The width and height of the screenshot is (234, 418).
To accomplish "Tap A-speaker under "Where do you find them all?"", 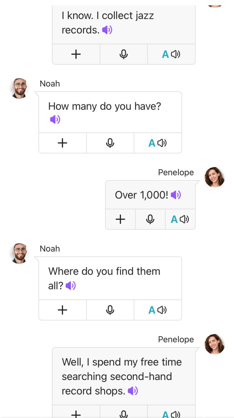I will tap(157, 310).
